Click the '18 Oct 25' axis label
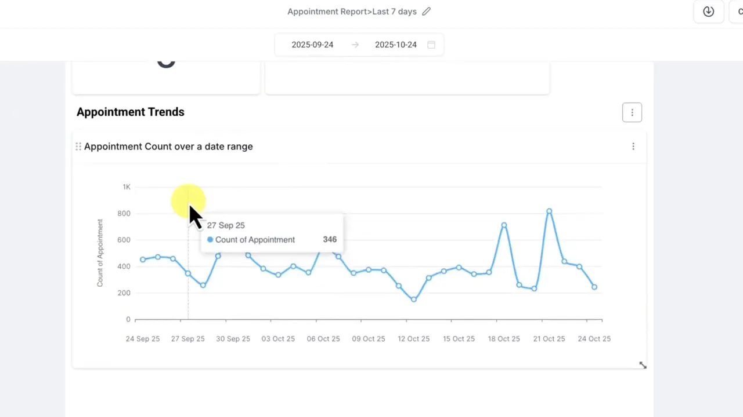 click(x=504, y=339)
